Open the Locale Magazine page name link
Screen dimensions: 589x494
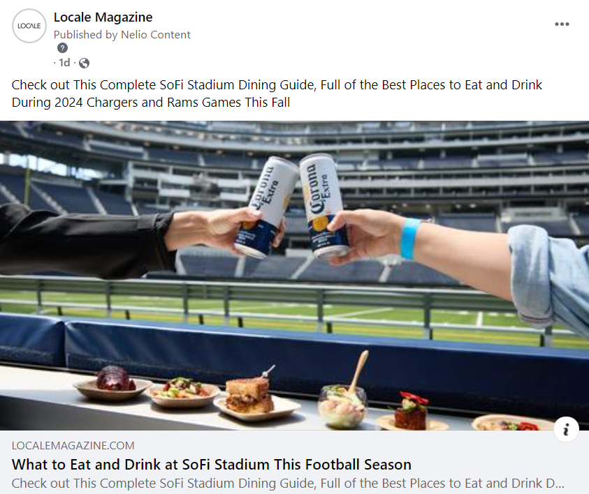click(x=103, y=17)
